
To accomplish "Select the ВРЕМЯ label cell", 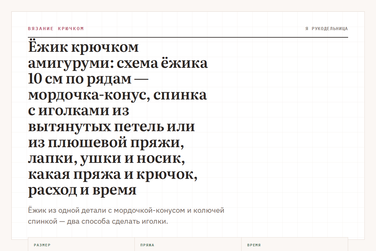I will click(x=295, y=244).
